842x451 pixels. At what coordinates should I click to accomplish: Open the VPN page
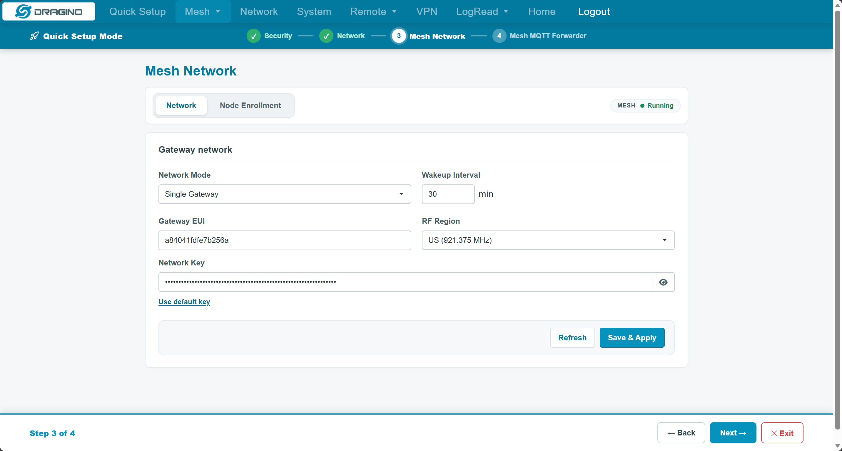(427, 11)
